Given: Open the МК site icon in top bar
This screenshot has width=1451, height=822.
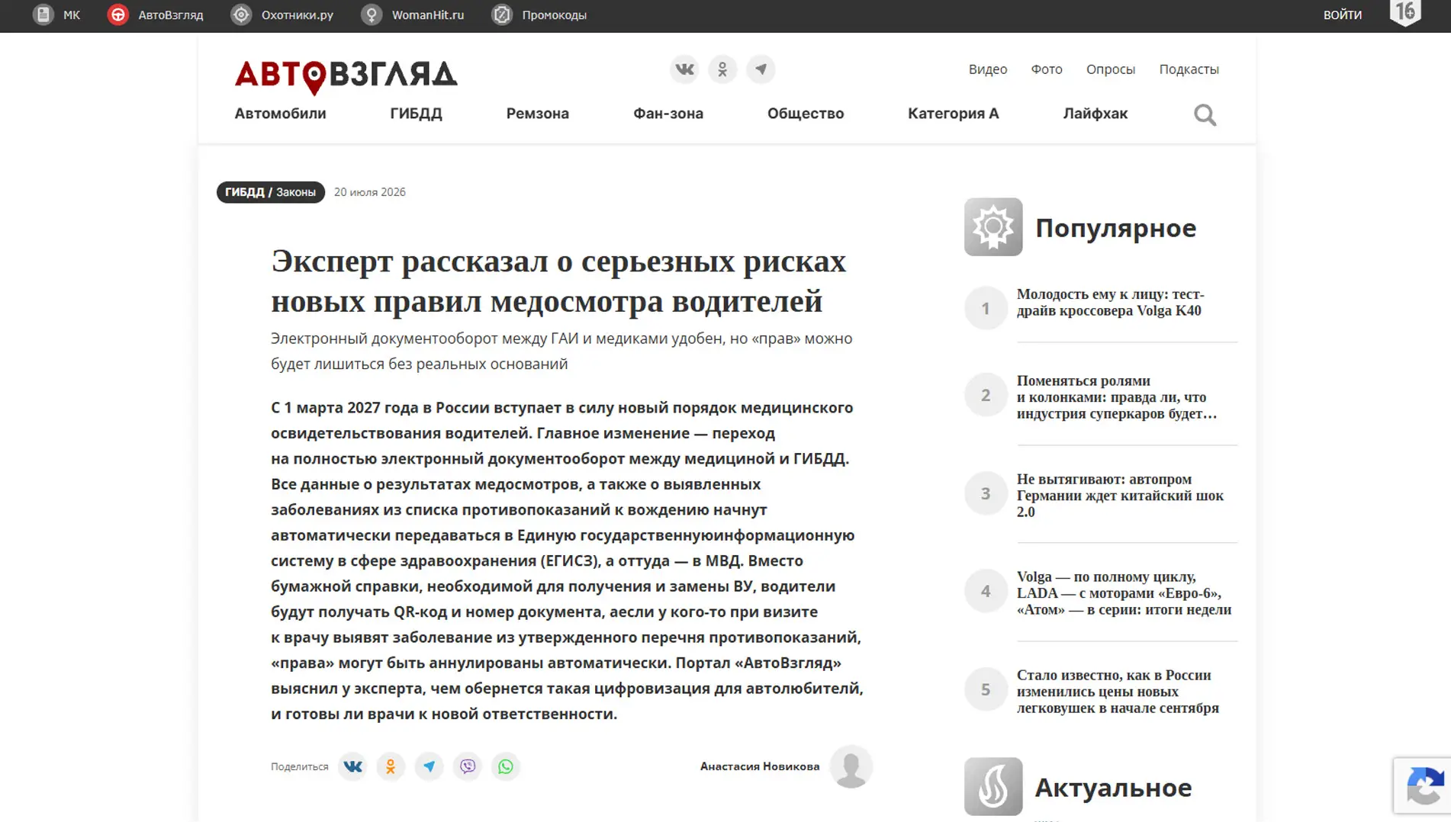Looking at the screenshot, I should point(43,14).
